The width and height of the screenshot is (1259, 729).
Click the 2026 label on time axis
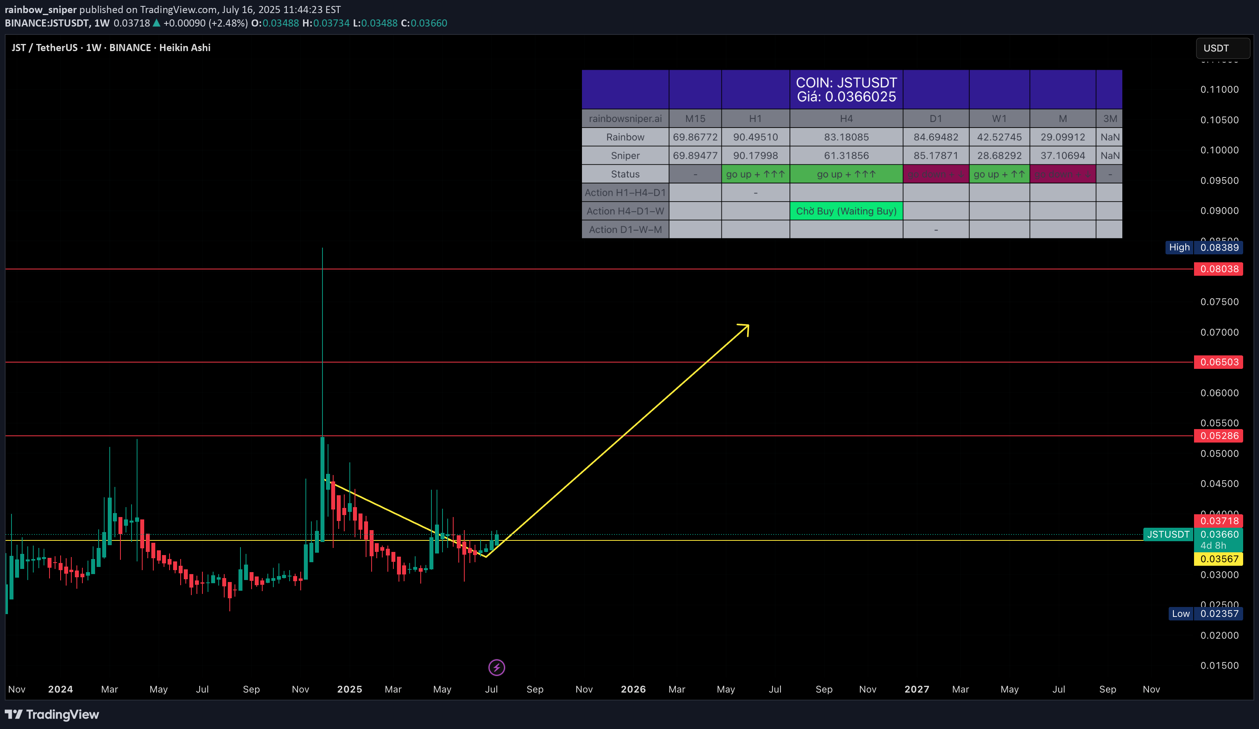pyautogui.click(x=633, y=689)
